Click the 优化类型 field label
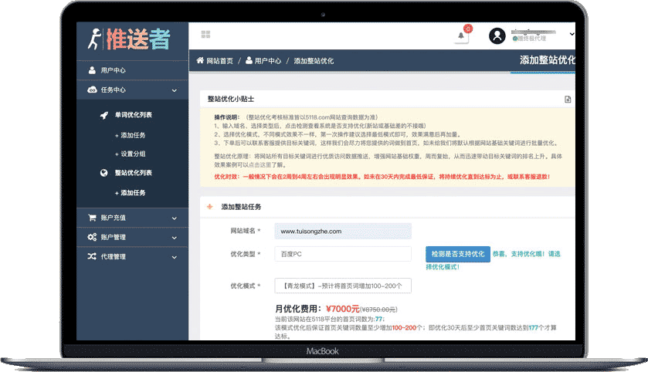 245,254
